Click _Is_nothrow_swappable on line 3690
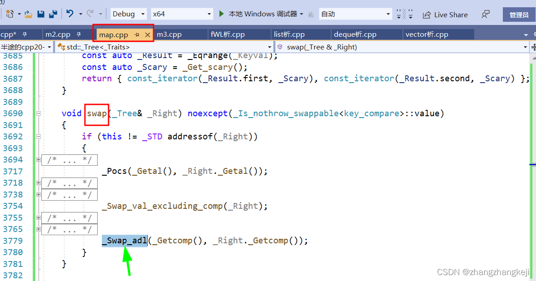 [285, 113]
